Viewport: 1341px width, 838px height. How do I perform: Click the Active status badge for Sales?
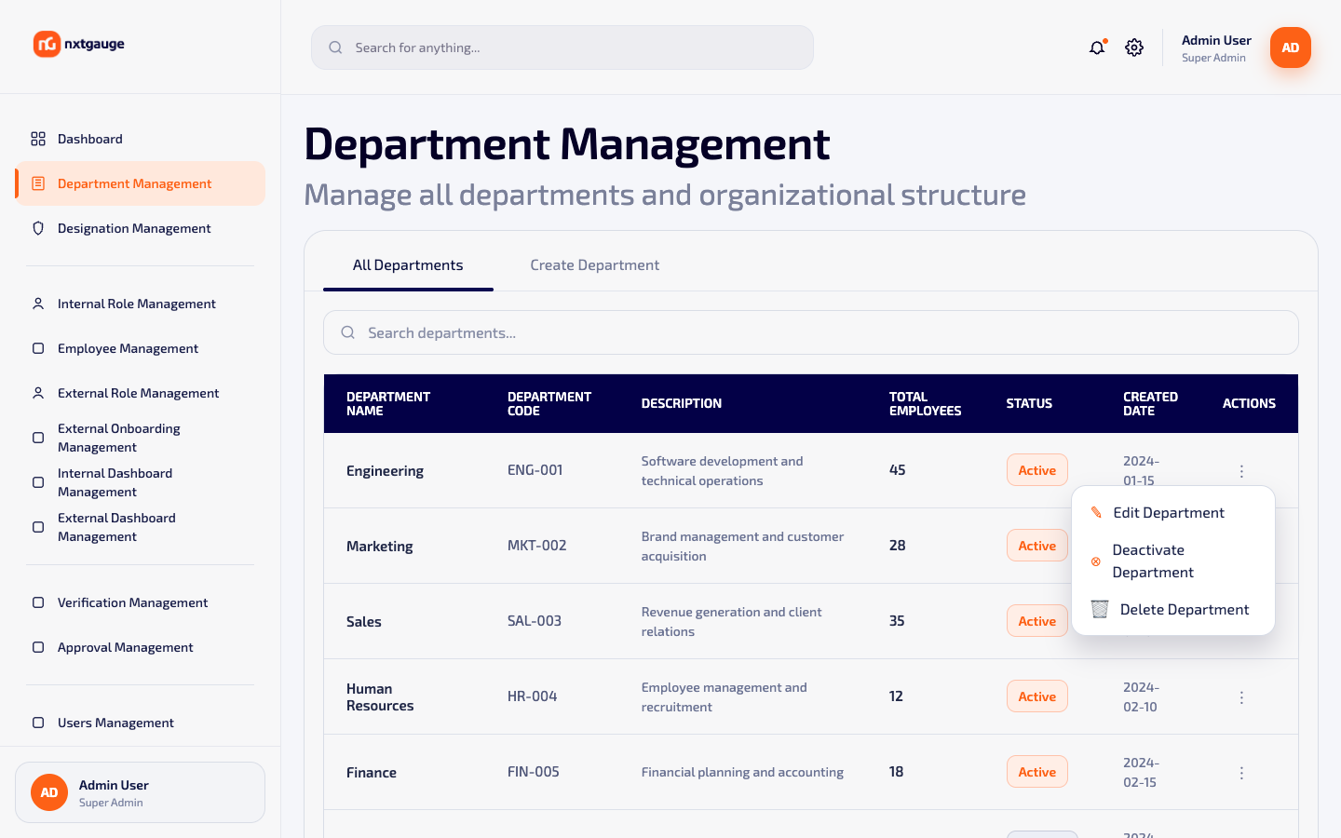click(x=1036, y=621)
